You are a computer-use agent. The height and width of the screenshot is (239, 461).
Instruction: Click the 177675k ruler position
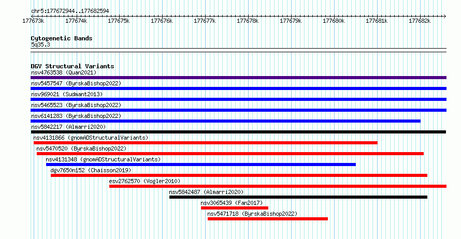pyautogui.click(x=119, y=21)
